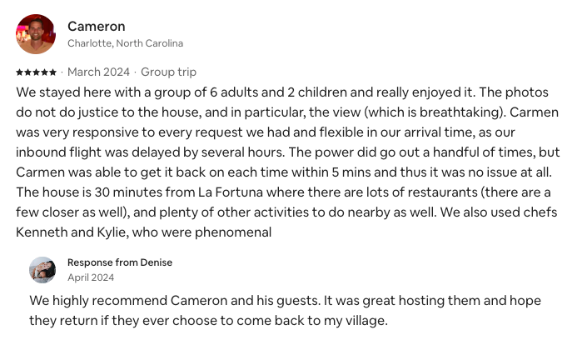Click the March 2024 review date

point(98,72)
